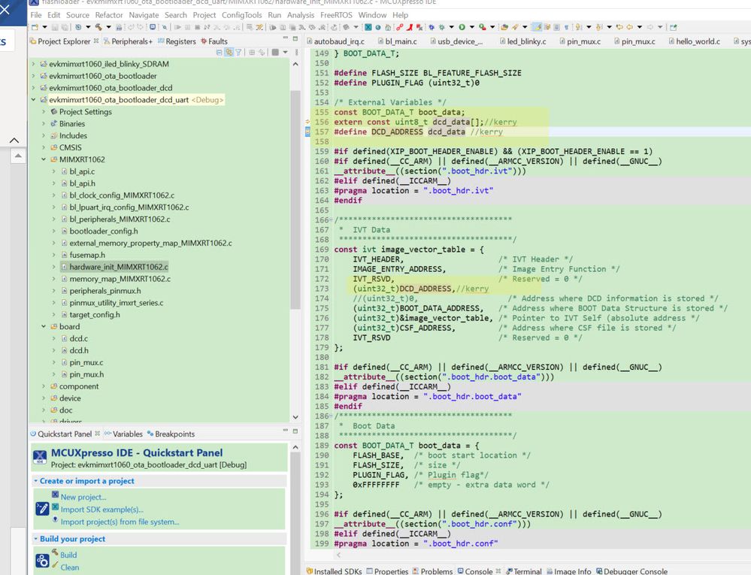Click the Open Perspective icon at toolbar end
Viewport: 751px width, 575px height.
pyautogui.click(x=673, y=27)
